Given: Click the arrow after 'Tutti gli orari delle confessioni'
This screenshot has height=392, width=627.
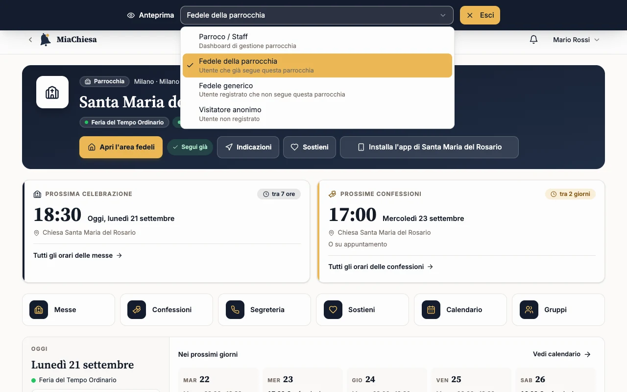Looking at the screenshot, I should tap(430, 267).
